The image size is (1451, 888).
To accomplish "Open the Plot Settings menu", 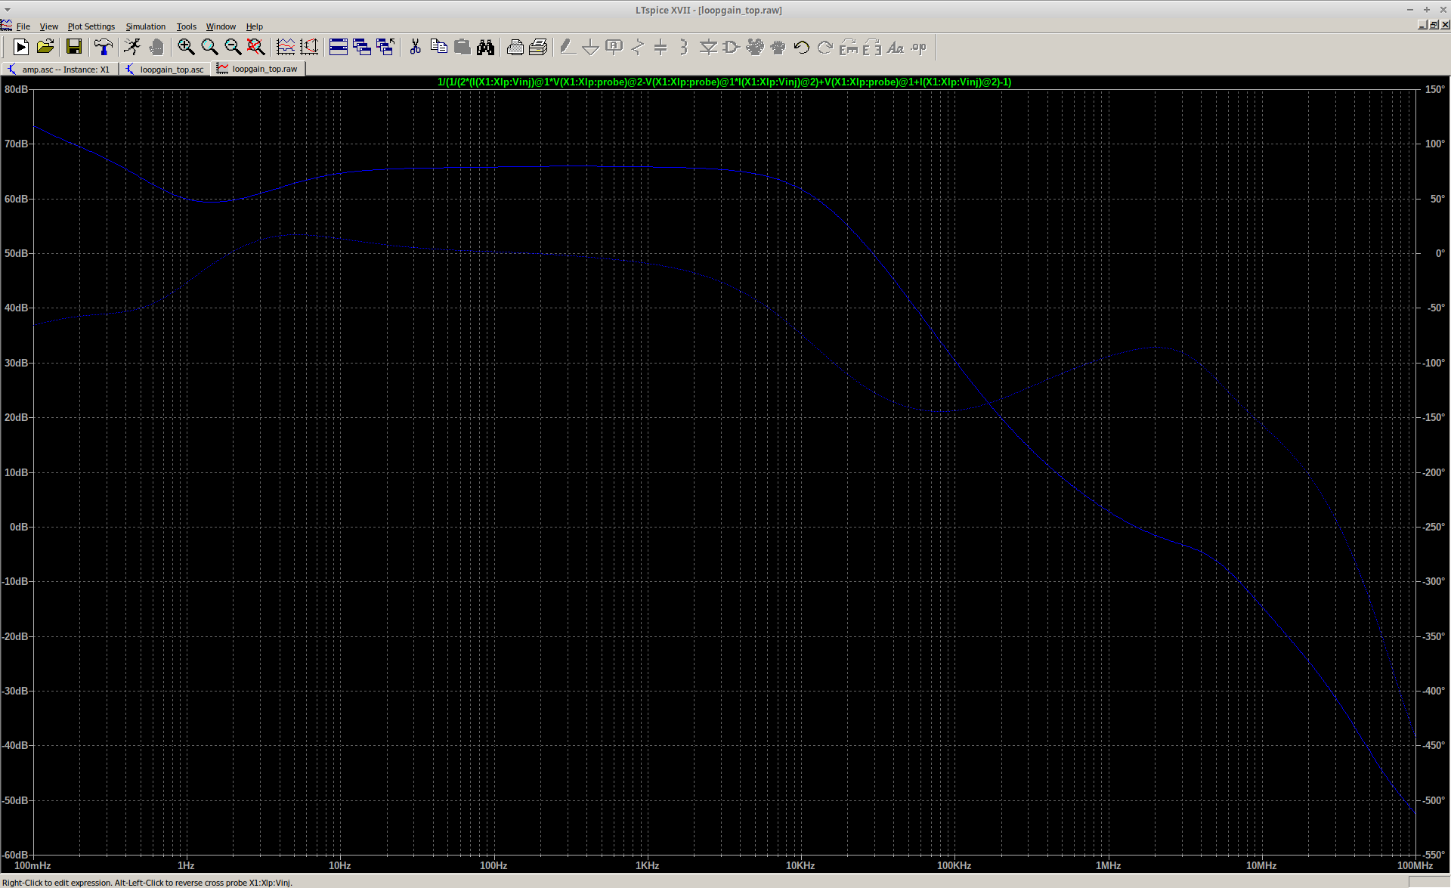I will (91, 26).
